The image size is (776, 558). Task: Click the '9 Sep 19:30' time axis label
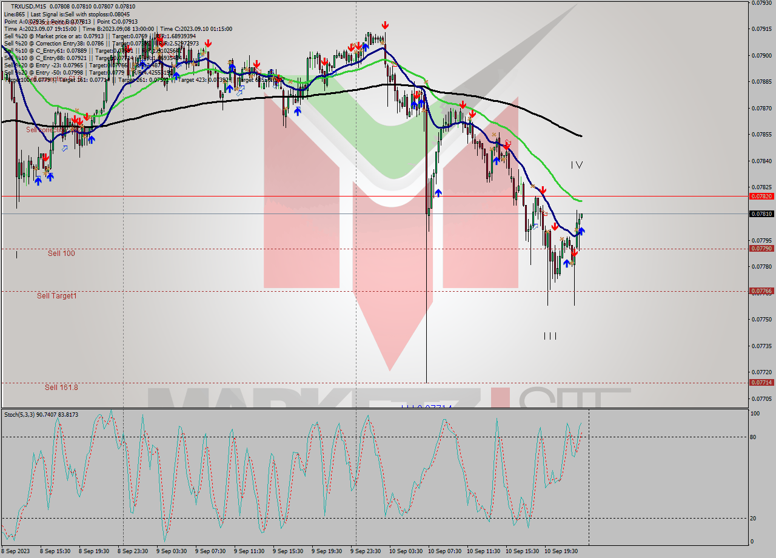[x=326, y=551]
